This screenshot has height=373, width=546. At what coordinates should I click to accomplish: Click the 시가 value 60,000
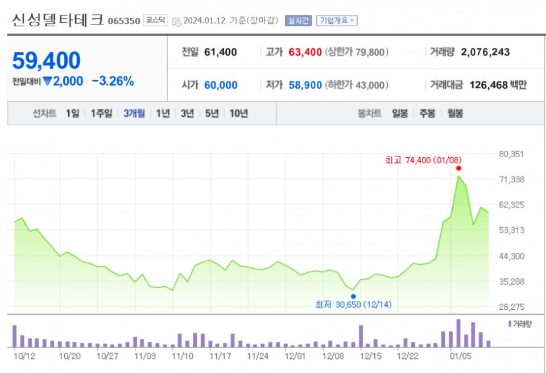click(x=221, y=85)
